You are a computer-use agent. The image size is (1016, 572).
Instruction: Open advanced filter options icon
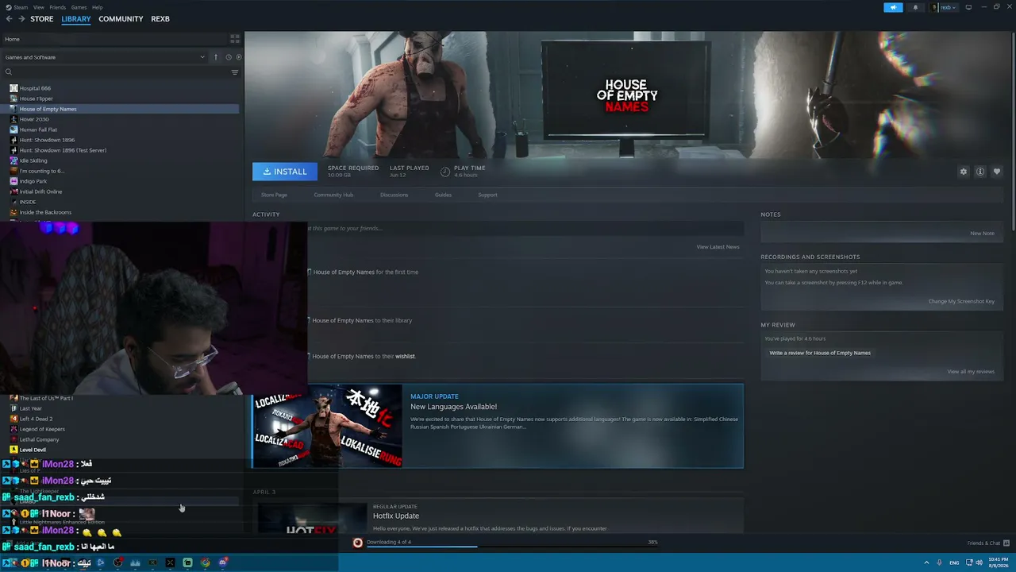coord(235,72)
